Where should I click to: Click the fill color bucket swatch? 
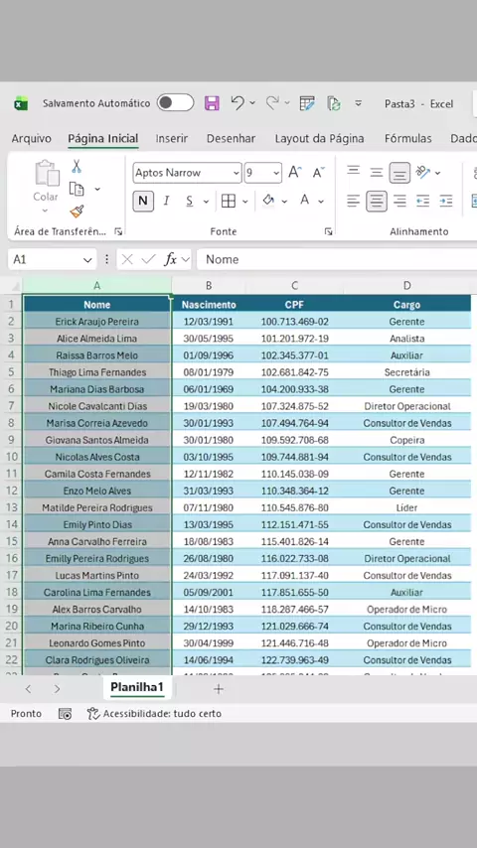pyautogui.click(x=268, y=201)
